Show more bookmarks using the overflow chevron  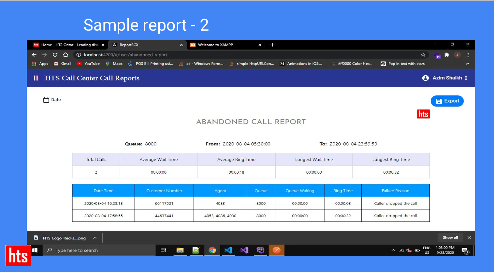point(467,64)
